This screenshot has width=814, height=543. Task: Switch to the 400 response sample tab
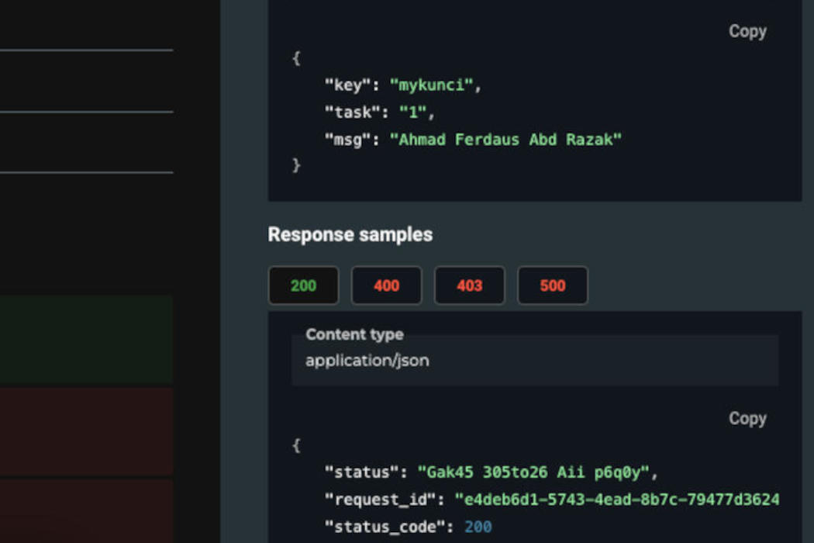click(386, 285)
